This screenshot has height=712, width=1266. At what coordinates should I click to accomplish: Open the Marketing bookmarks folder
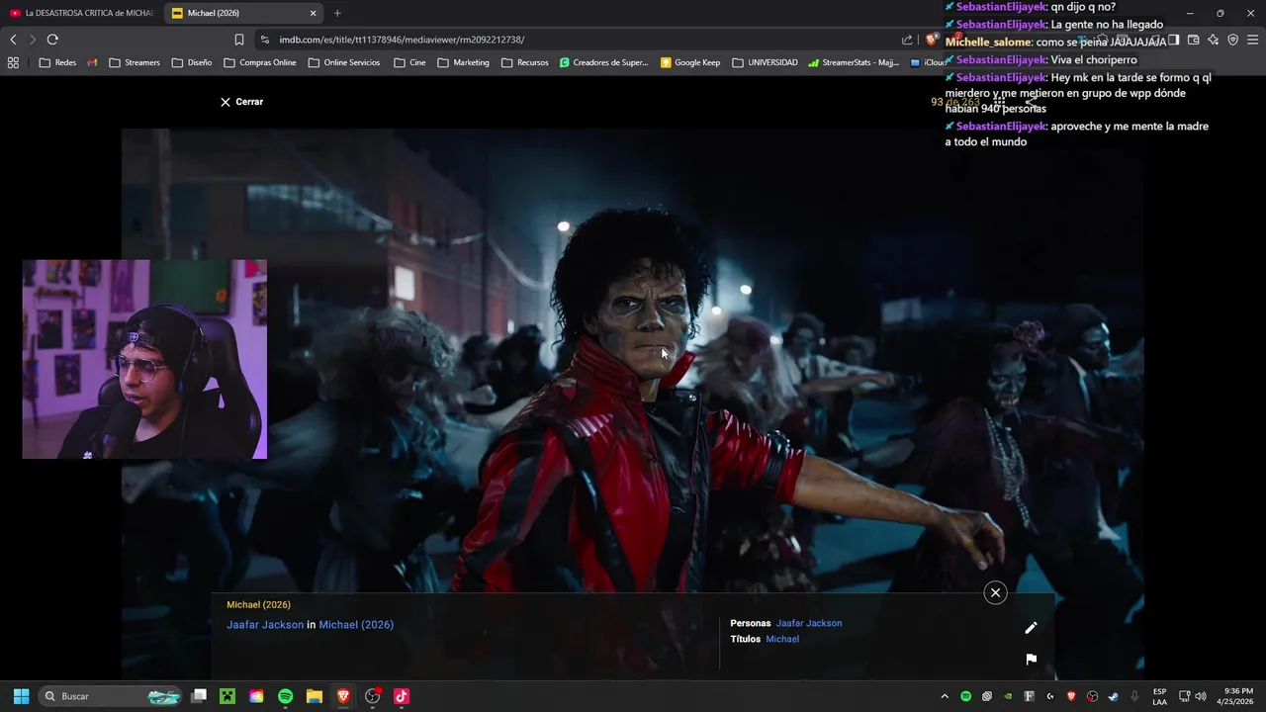click(x=463, y=62)
